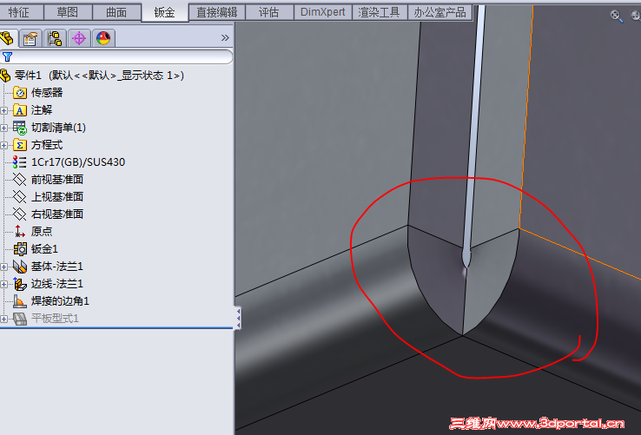Click the 平板型式1 flat pattern icon
Screen dimensions: 641x435
pos(20,319)
